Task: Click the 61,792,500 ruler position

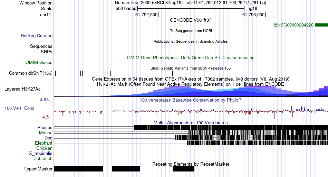Action: coord(147,14)
